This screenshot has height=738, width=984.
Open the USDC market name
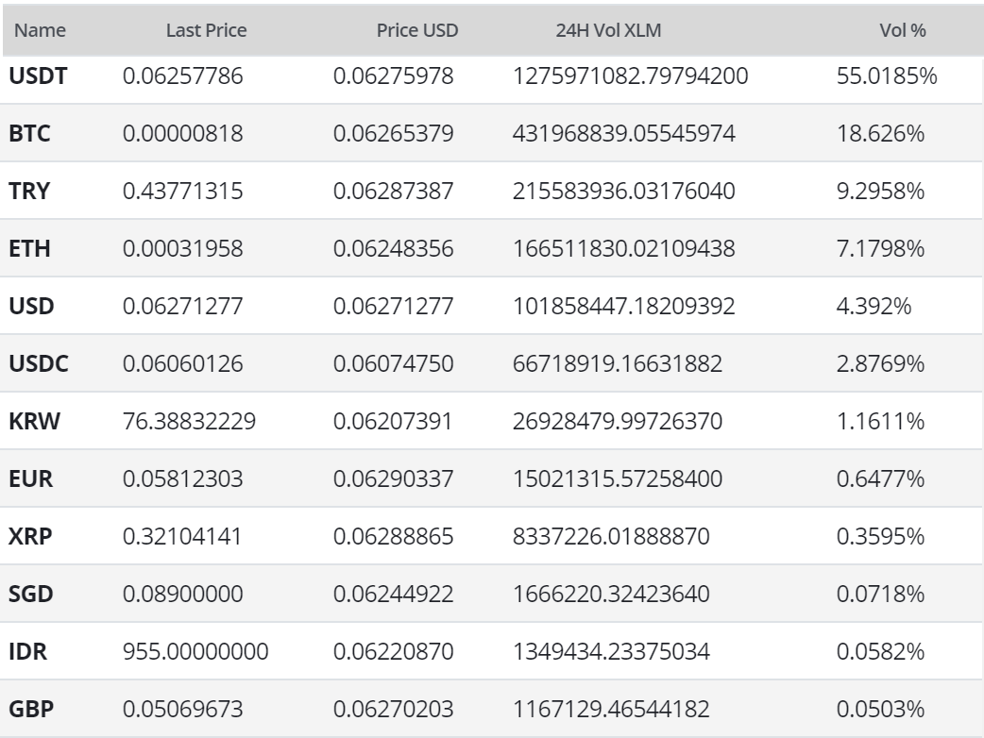39,363
